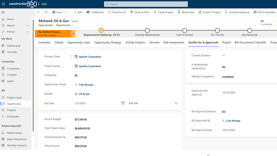Open the app launcher waffle icon
Screen dimensions: 277x156
[x=3, y=4]
